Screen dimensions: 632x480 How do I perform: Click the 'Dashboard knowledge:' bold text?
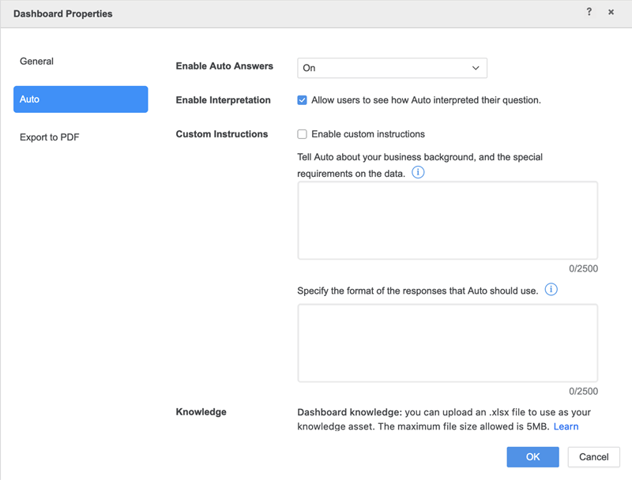point(348,412)
